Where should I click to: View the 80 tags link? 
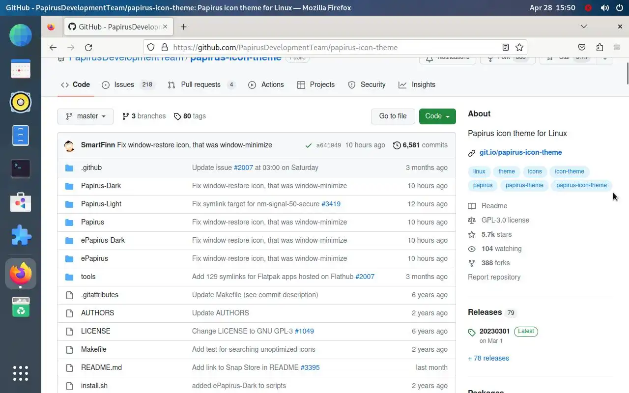190,116
